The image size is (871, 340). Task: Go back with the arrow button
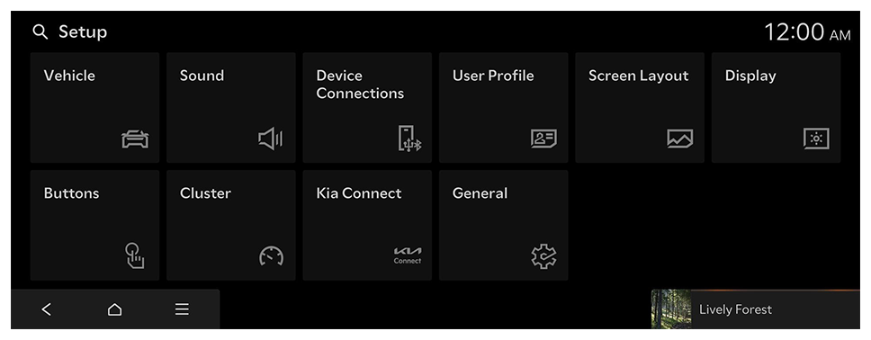click(47, 309)
